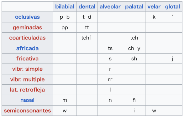This screenshot has height=118, width=184.
Task: Follow the oclusivas row link
Action: click(x=27, y=17)
